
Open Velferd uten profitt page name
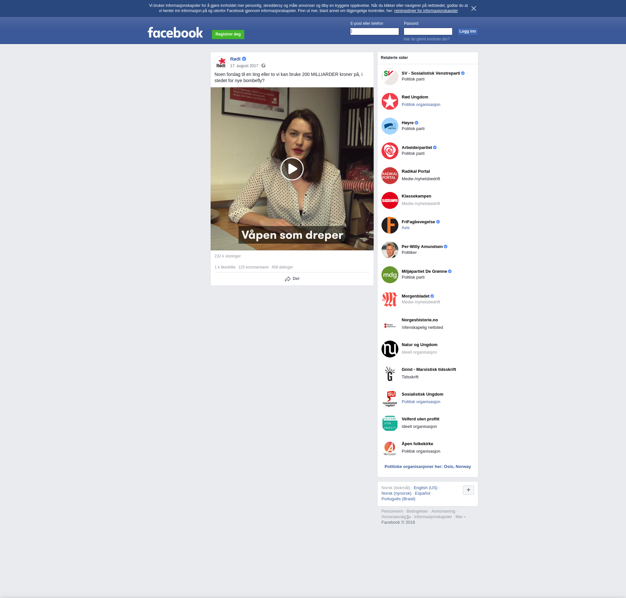pyautogui.click(x=420, y=419)
